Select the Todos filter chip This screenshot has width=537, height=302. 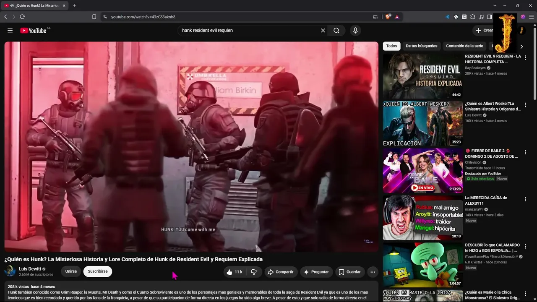point(391,46)
